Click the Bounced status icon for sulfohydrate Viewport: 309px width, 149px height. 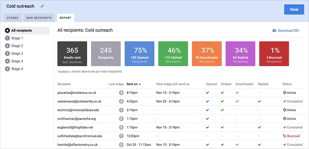[x=284, y=136]
